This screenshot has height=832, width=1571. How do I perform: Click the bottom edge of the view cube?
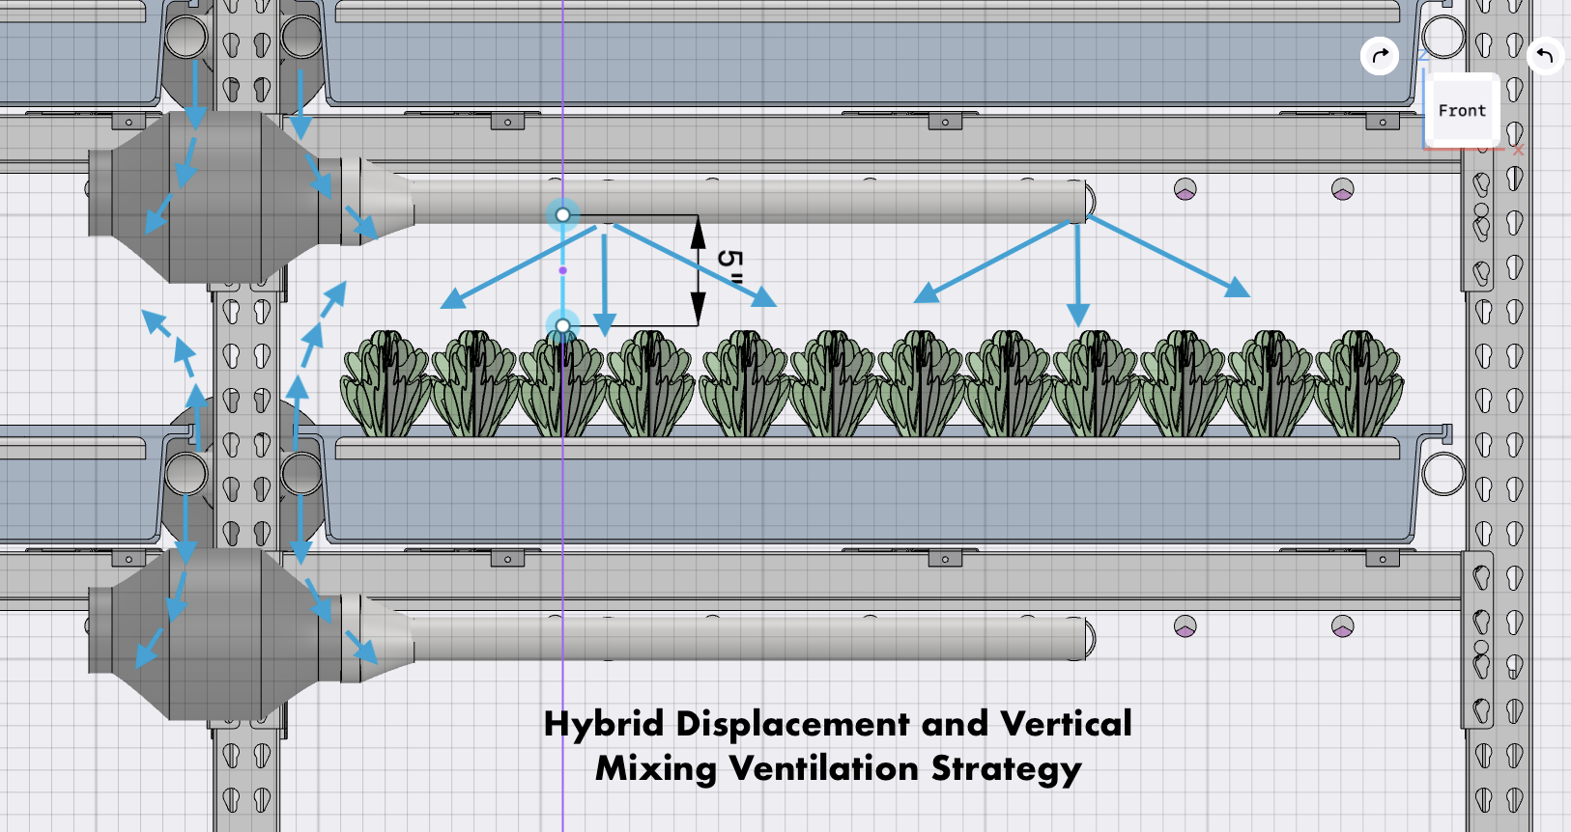pos(1462,145)
